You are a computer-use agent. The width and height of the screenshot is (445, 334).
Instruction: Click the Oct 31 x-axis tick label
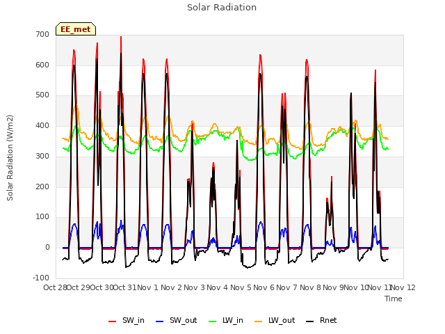pos(125,287)
